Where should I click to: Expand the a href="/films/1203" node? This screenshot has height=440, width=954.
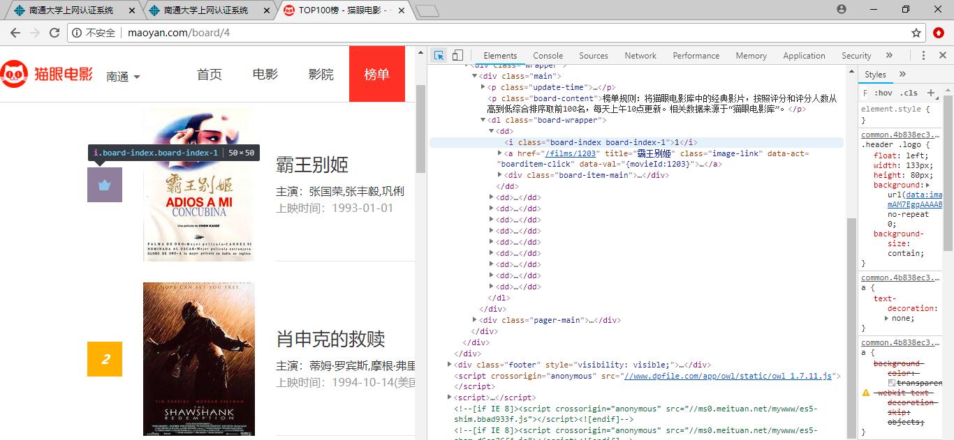(500, 153)
